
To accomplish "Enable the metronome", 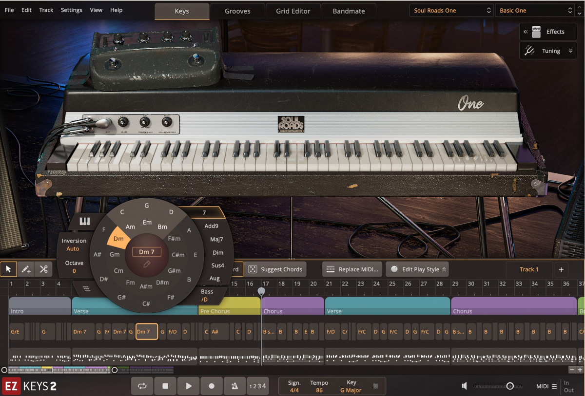I will [x=234, y=385].
